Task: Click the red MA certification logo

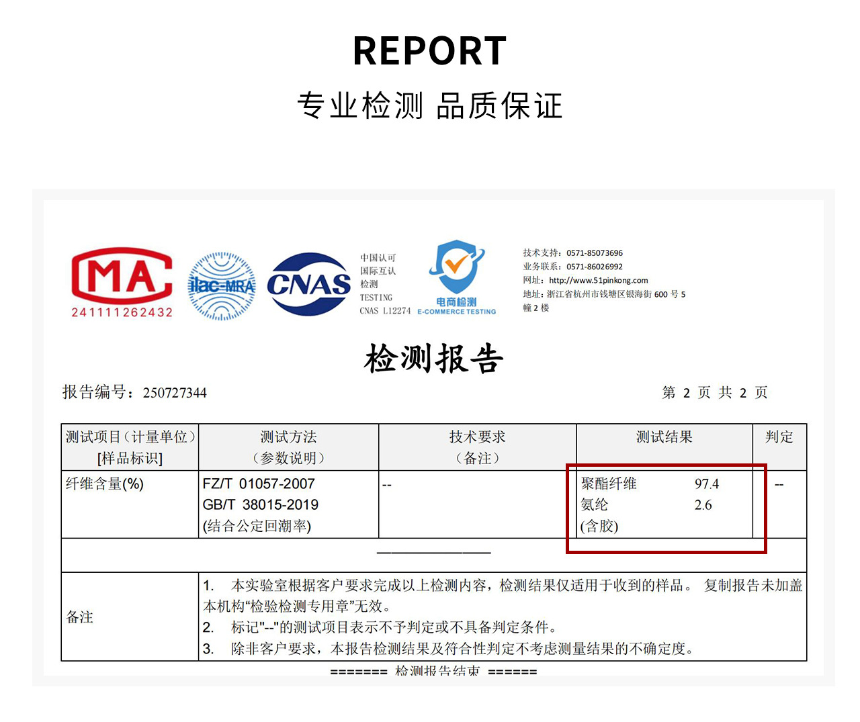Action: coord(122,282)
